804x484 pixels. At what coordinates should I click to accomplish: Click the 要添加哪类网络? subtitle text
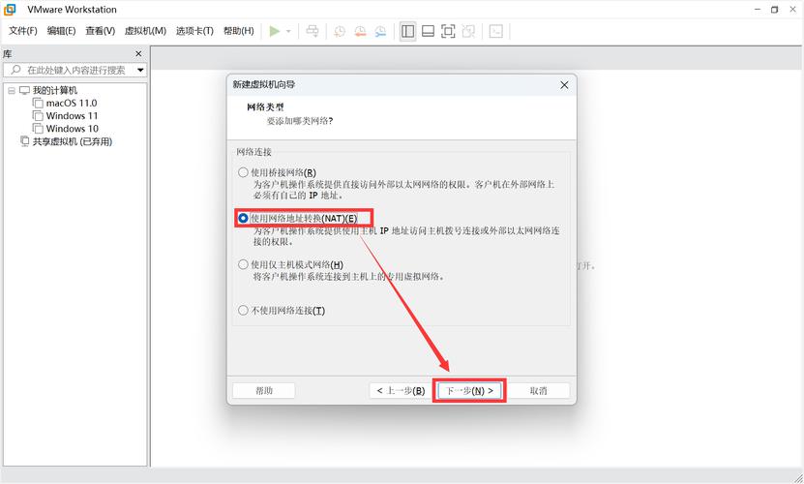tap(300, 121)
